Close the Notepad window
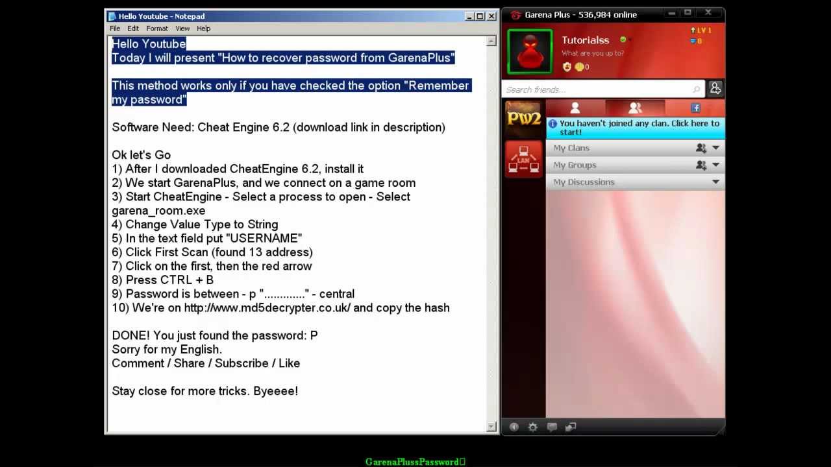 [491, 16]
